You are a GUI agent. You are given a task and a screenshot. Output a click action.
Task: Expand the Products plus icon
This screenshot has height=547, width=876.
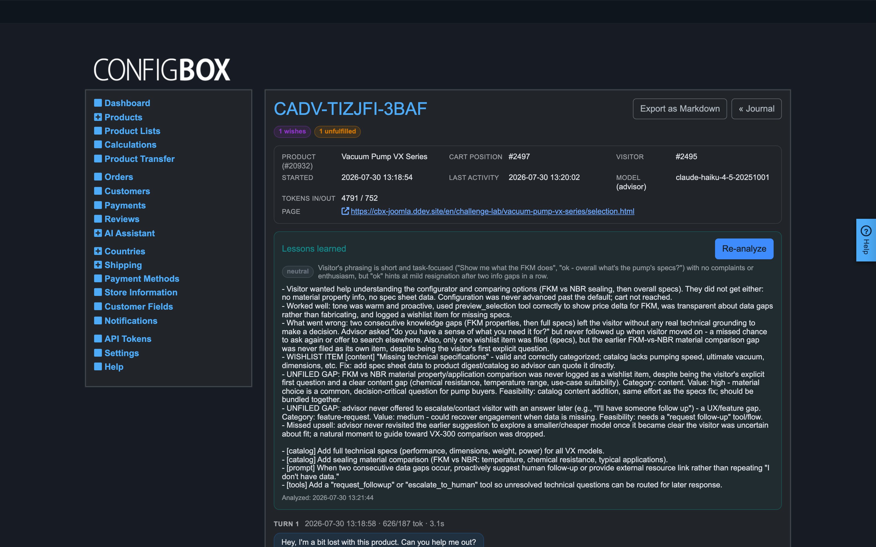point(98,117)
